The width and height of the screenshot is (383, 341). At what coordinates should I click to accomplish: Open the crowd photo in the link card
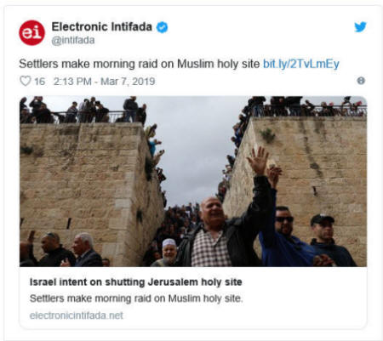pyautogui.click(x=193, y=181)
